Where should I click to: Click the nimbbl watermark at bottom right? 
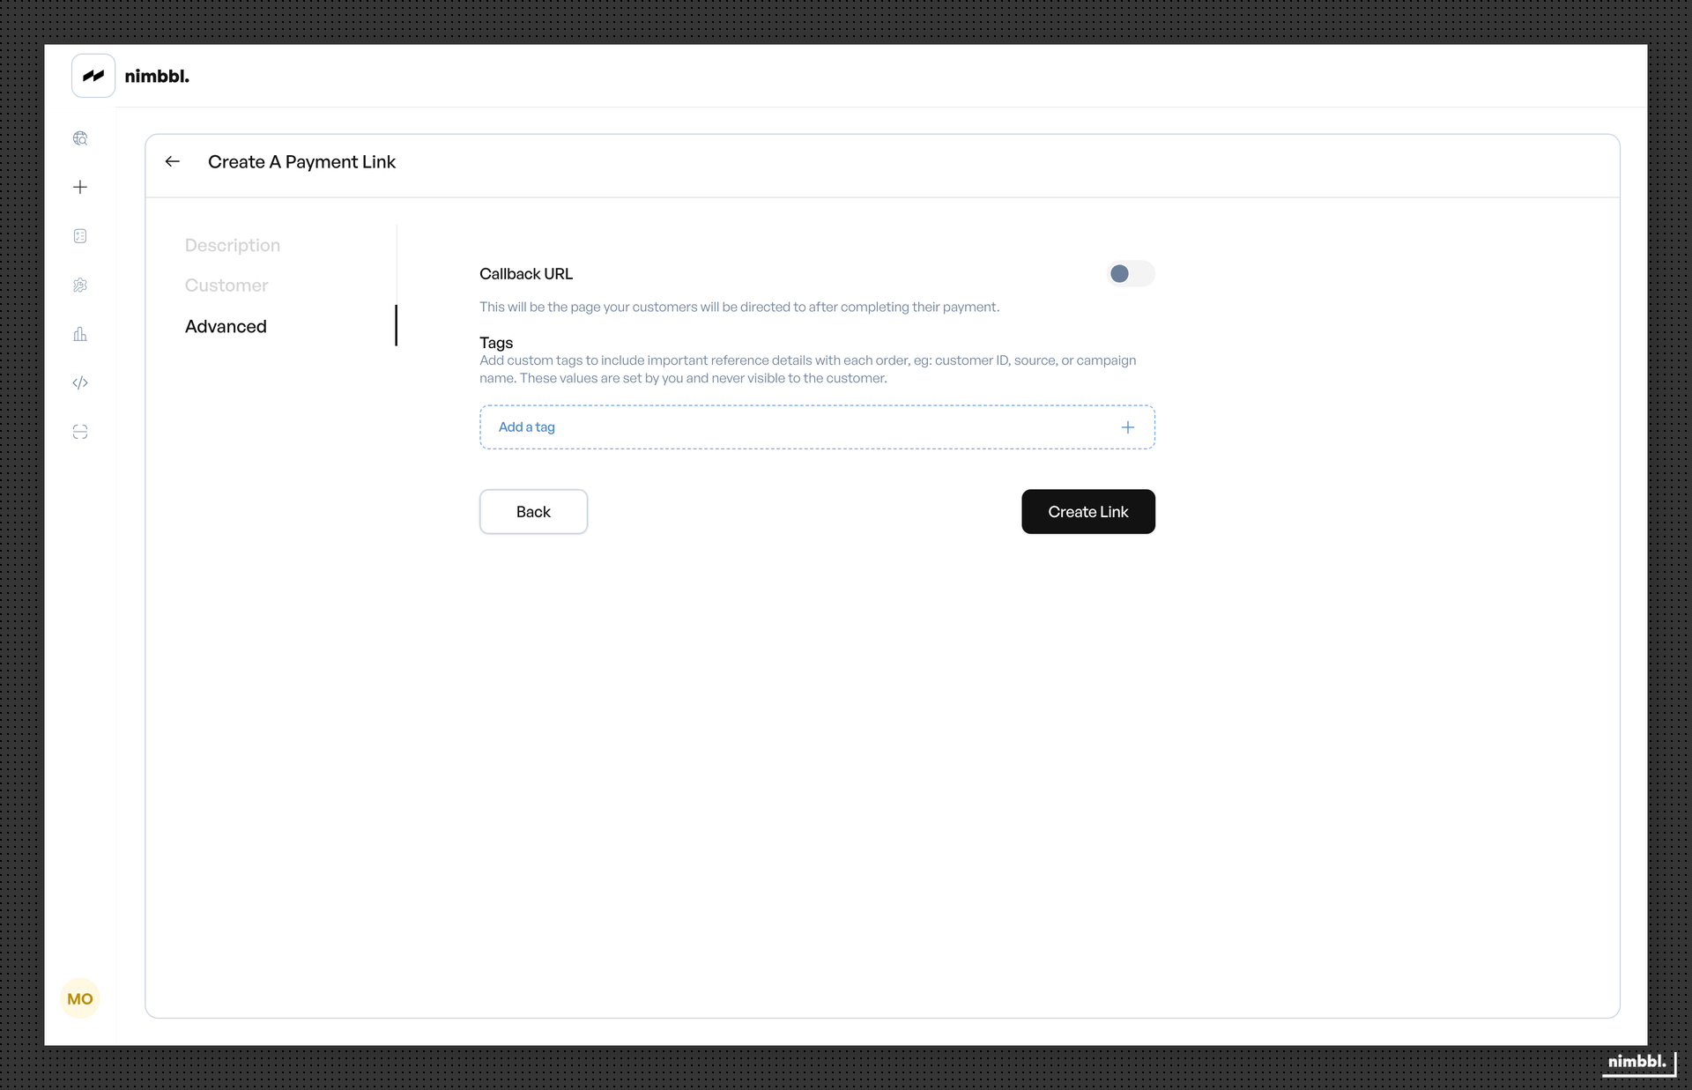pos(1636,1063)
